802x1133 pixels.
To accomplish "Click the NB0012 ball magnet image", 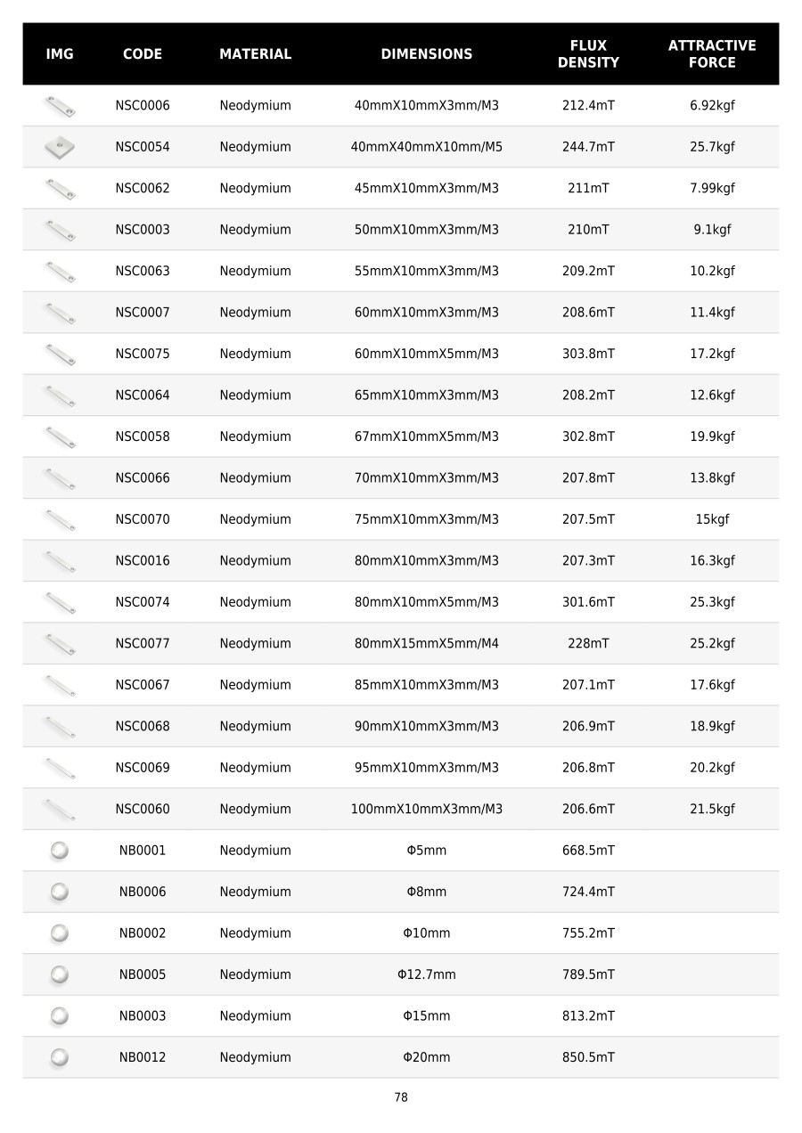I will [x=60, y=1057].
